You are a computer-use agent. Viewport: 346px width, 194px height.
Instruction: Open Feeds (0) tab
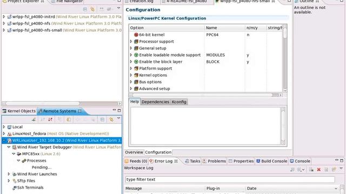[x=136, y=161]
